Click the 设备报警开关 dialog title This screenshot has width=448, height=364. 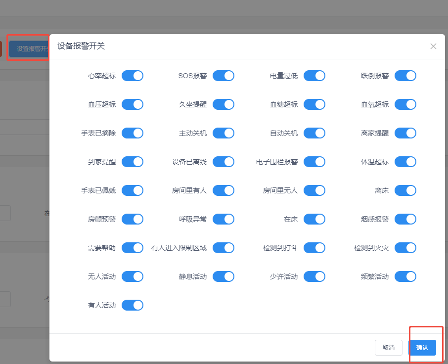coord(81,46)
